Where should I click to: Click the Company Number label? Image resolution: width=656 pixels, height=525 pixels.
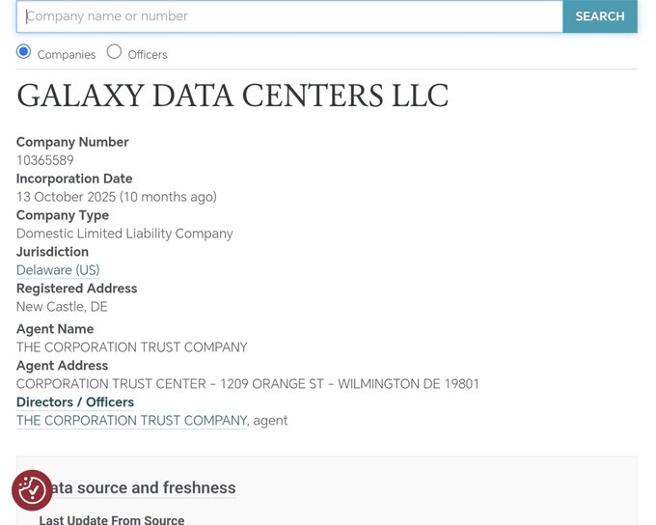(x=72, y=142)
